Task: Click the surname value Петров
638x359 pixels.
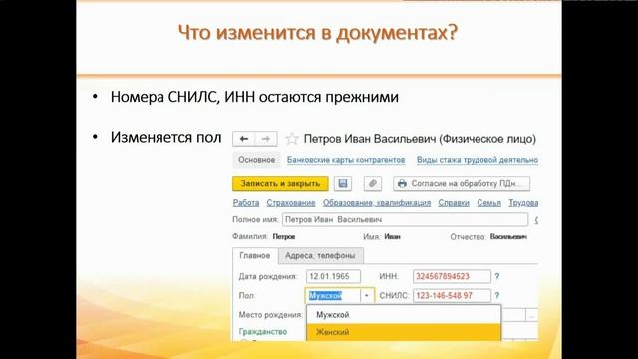Action: 284,237
